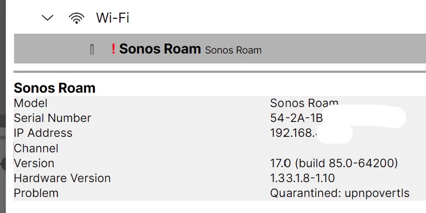Click the Channel label
The image size is (426, 213).
pyautogui.click(x=36, y=148)
